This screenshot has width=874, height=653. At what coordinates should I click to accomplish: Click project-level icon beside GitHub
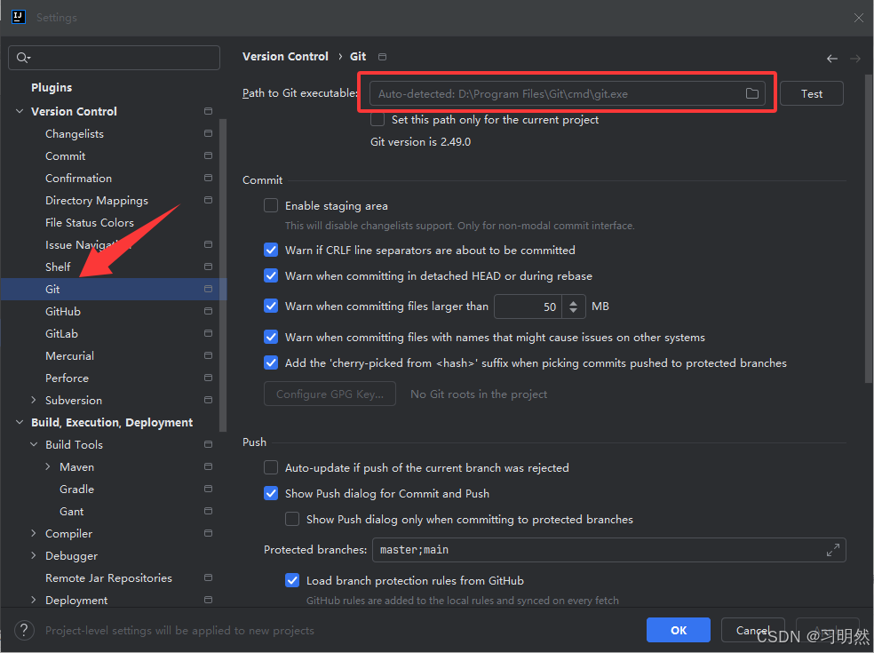(209, 311)
